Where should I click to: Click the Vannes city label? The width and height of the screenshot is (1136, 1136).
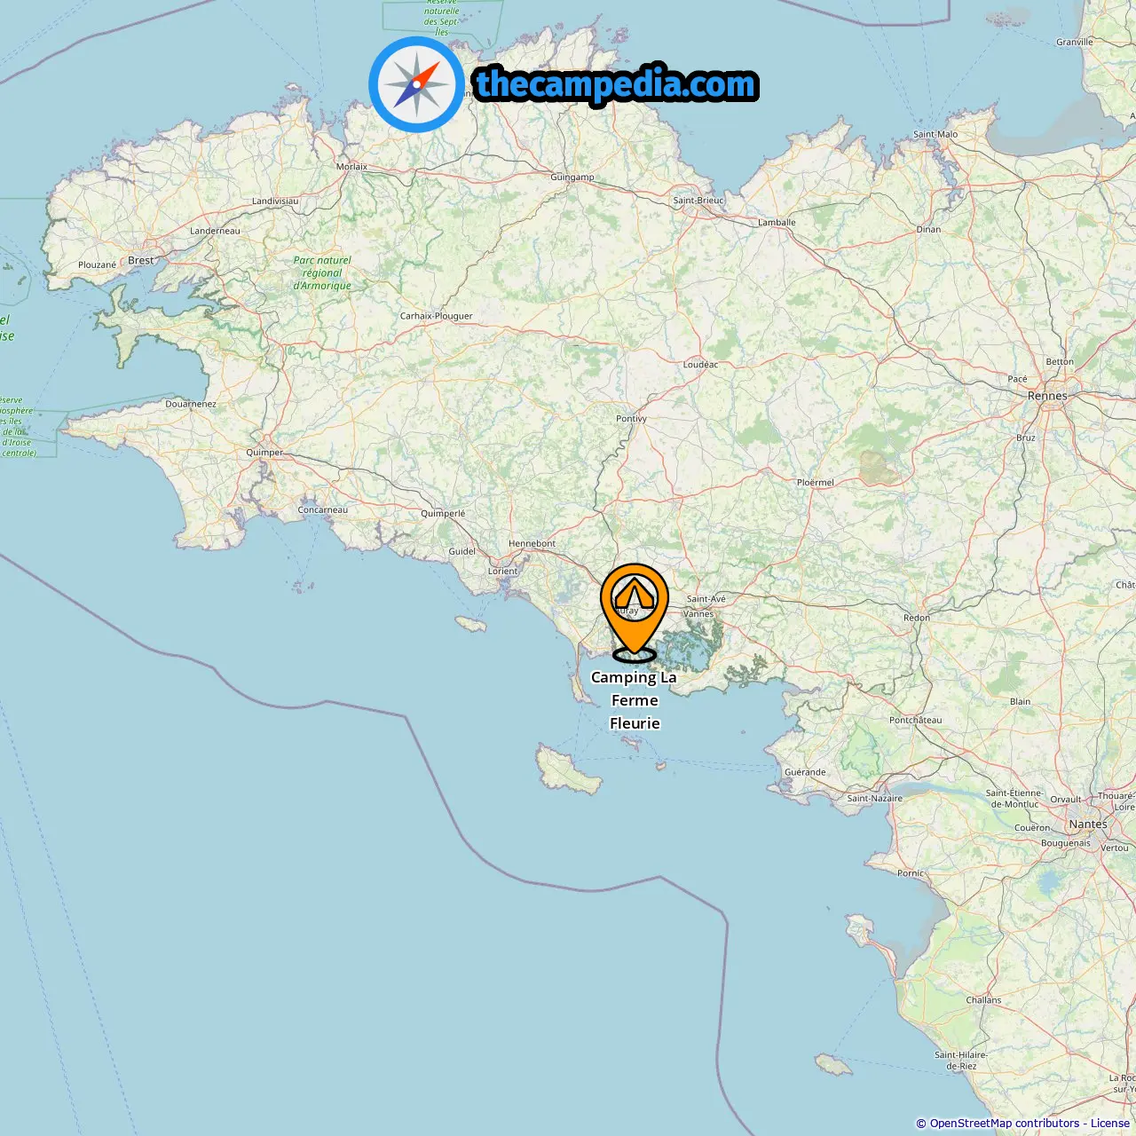pos(698,613)
